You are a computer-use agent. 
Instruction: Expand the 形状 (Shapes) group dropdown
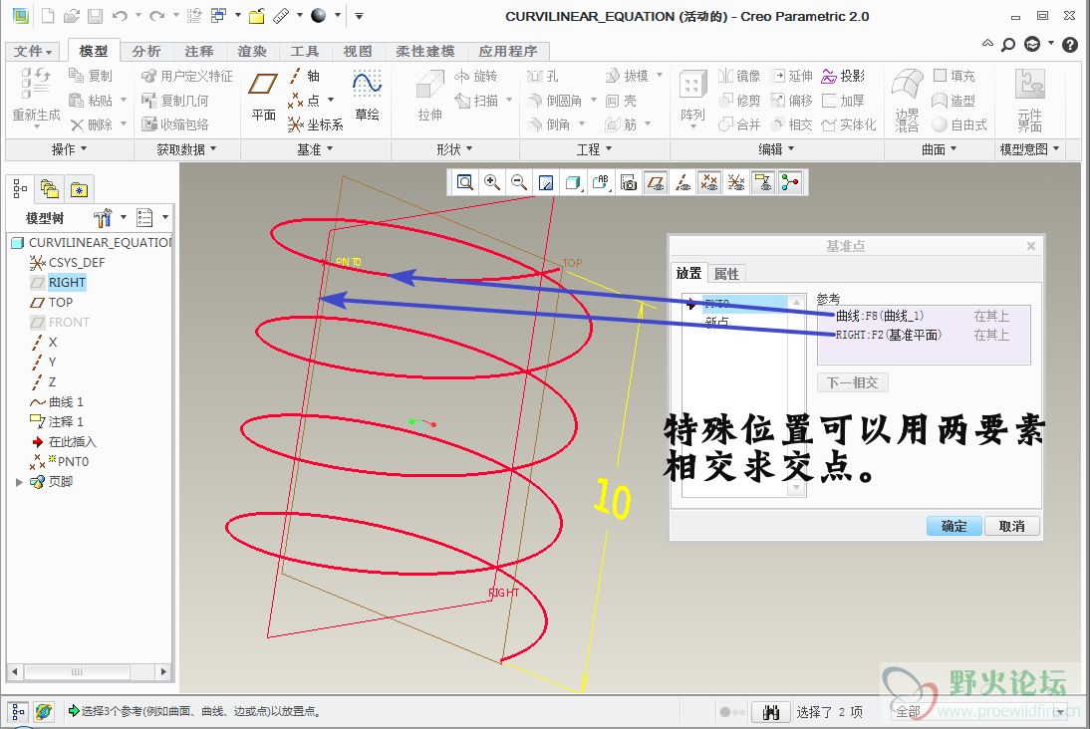[x=454, y=149]
